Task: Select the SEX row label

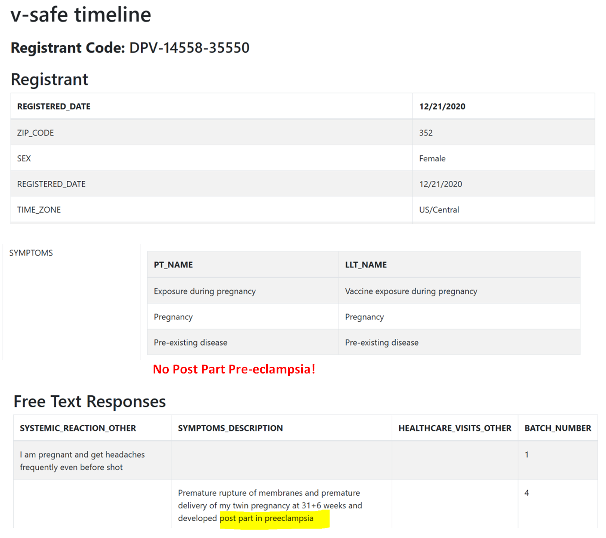Action: coord(24,158)
